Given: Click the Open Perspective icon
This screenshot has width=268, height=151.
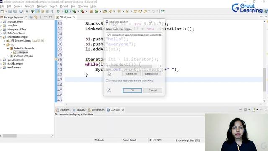Looking at the screenshot, I should click(x=162, y=11).
